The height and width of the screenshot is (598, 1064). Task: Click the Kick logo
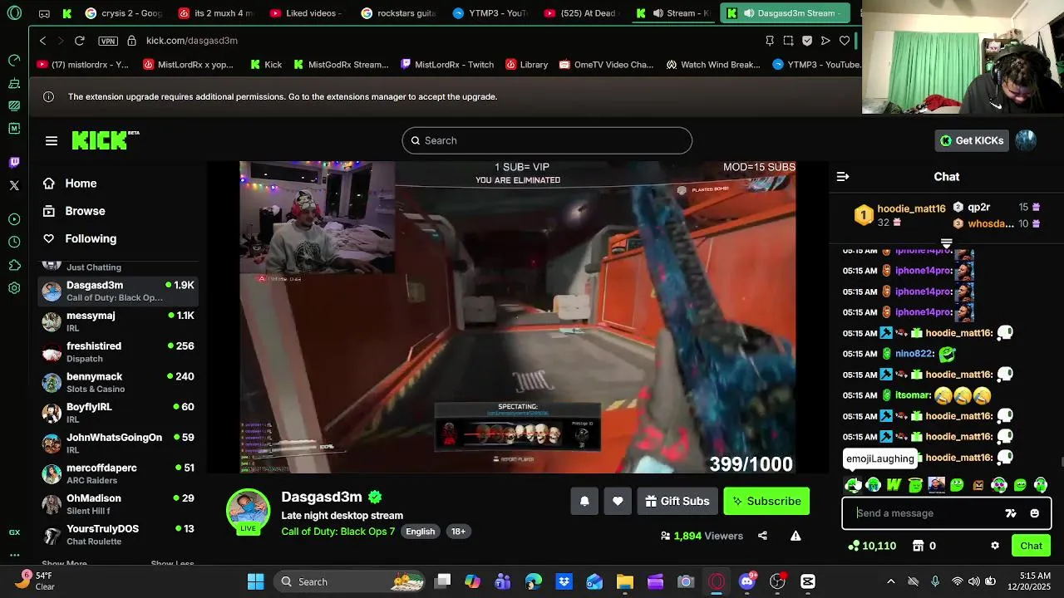coord(105,140)
